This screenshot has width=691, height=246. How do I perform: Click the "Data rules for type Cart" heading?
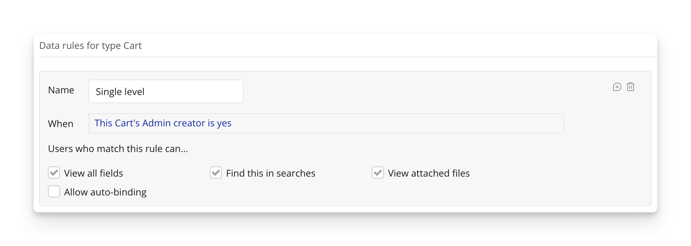[90, 45]
